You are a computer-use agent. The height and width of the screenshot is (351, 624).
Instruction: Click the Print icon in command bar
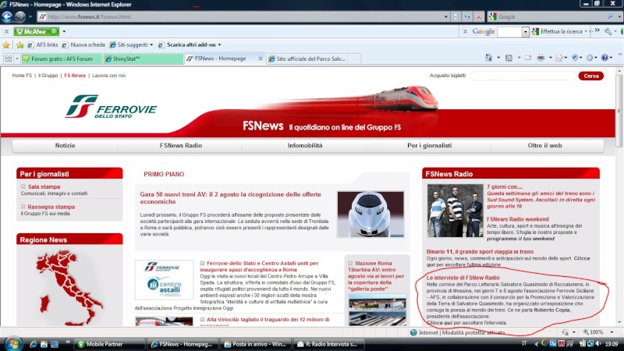point(541,58)
